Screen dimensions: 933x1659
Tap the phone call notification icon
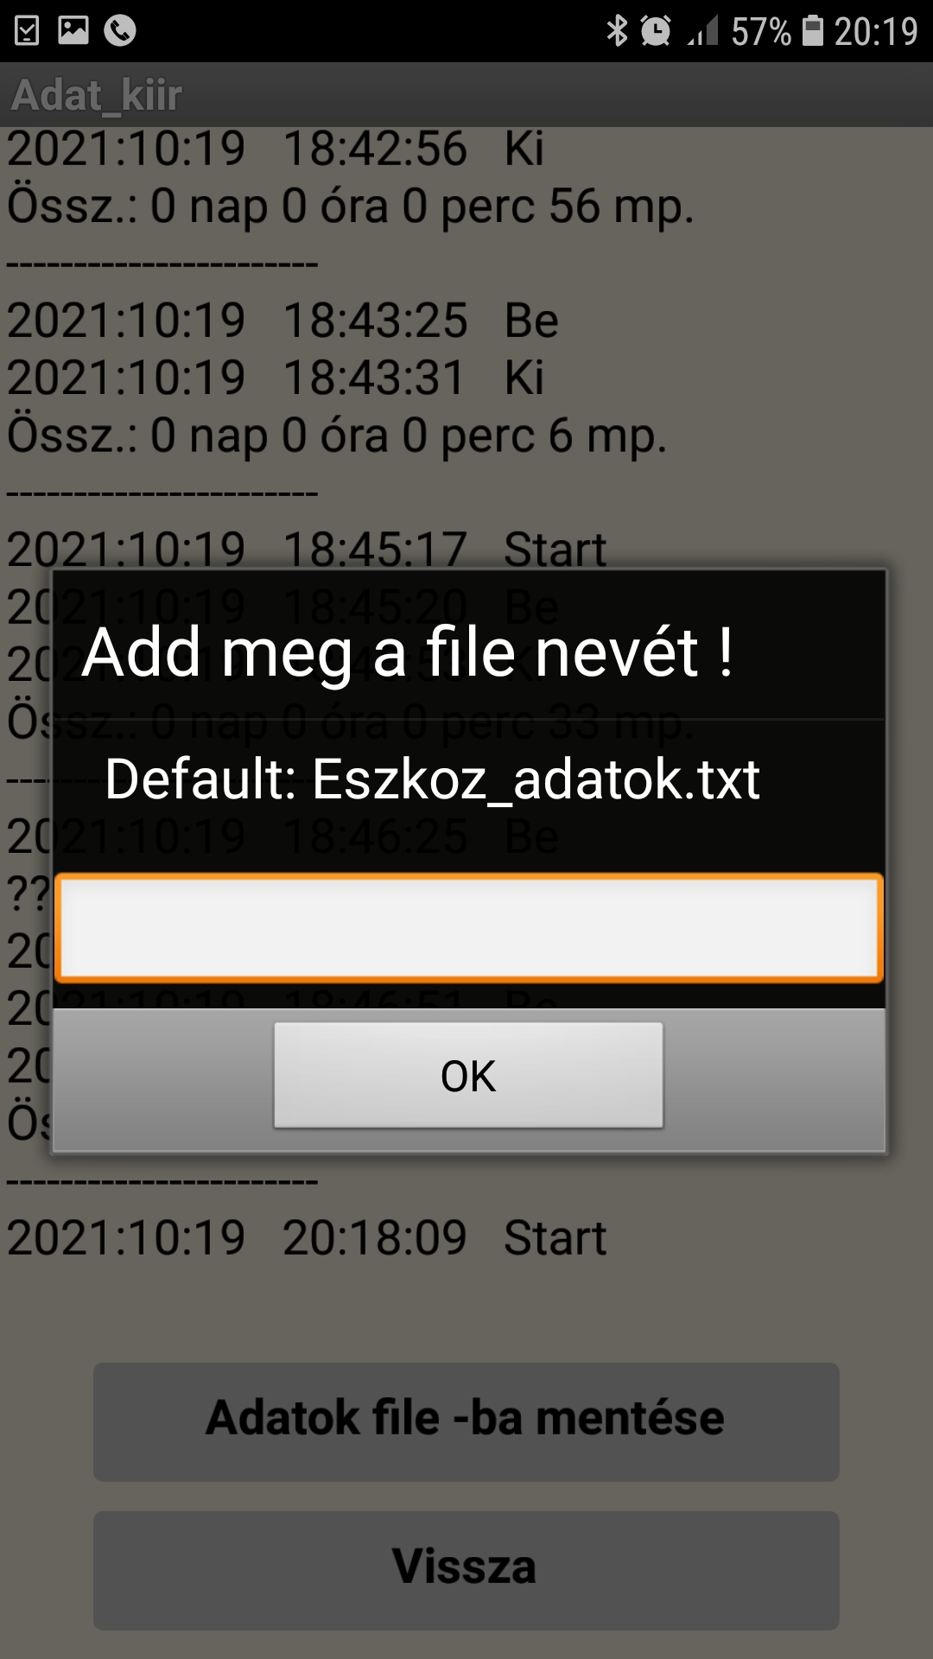120,31
